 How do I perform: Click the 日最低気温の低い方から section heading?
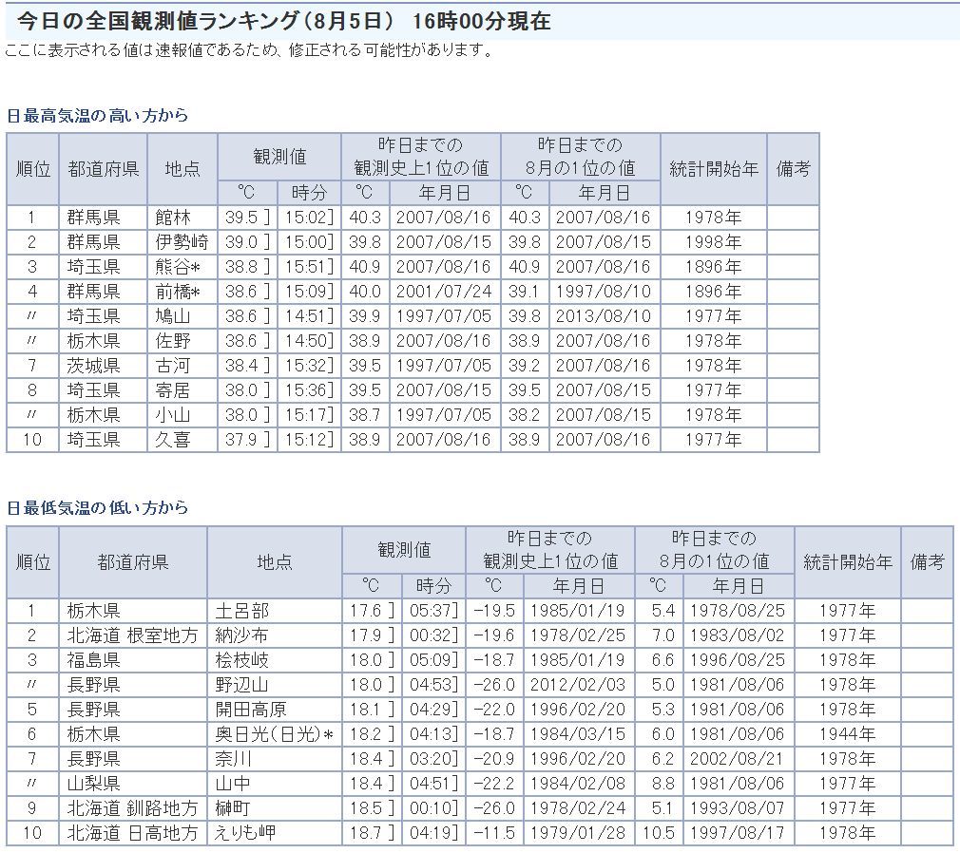click(x=98, y=508)
